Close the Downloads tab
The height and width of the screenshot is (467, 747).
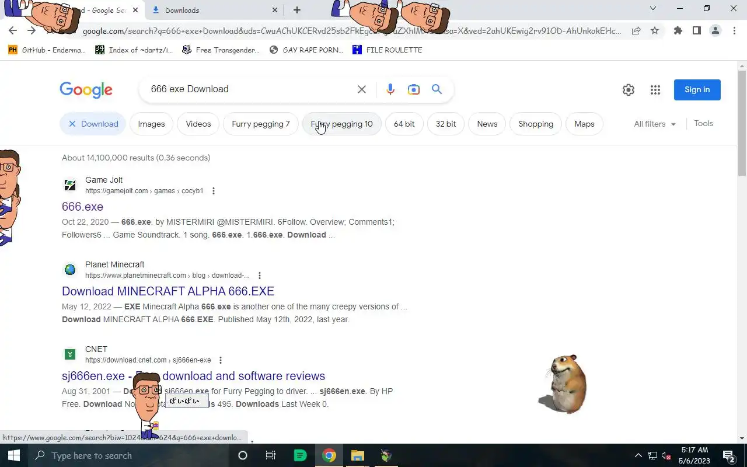tap(275, 10)
